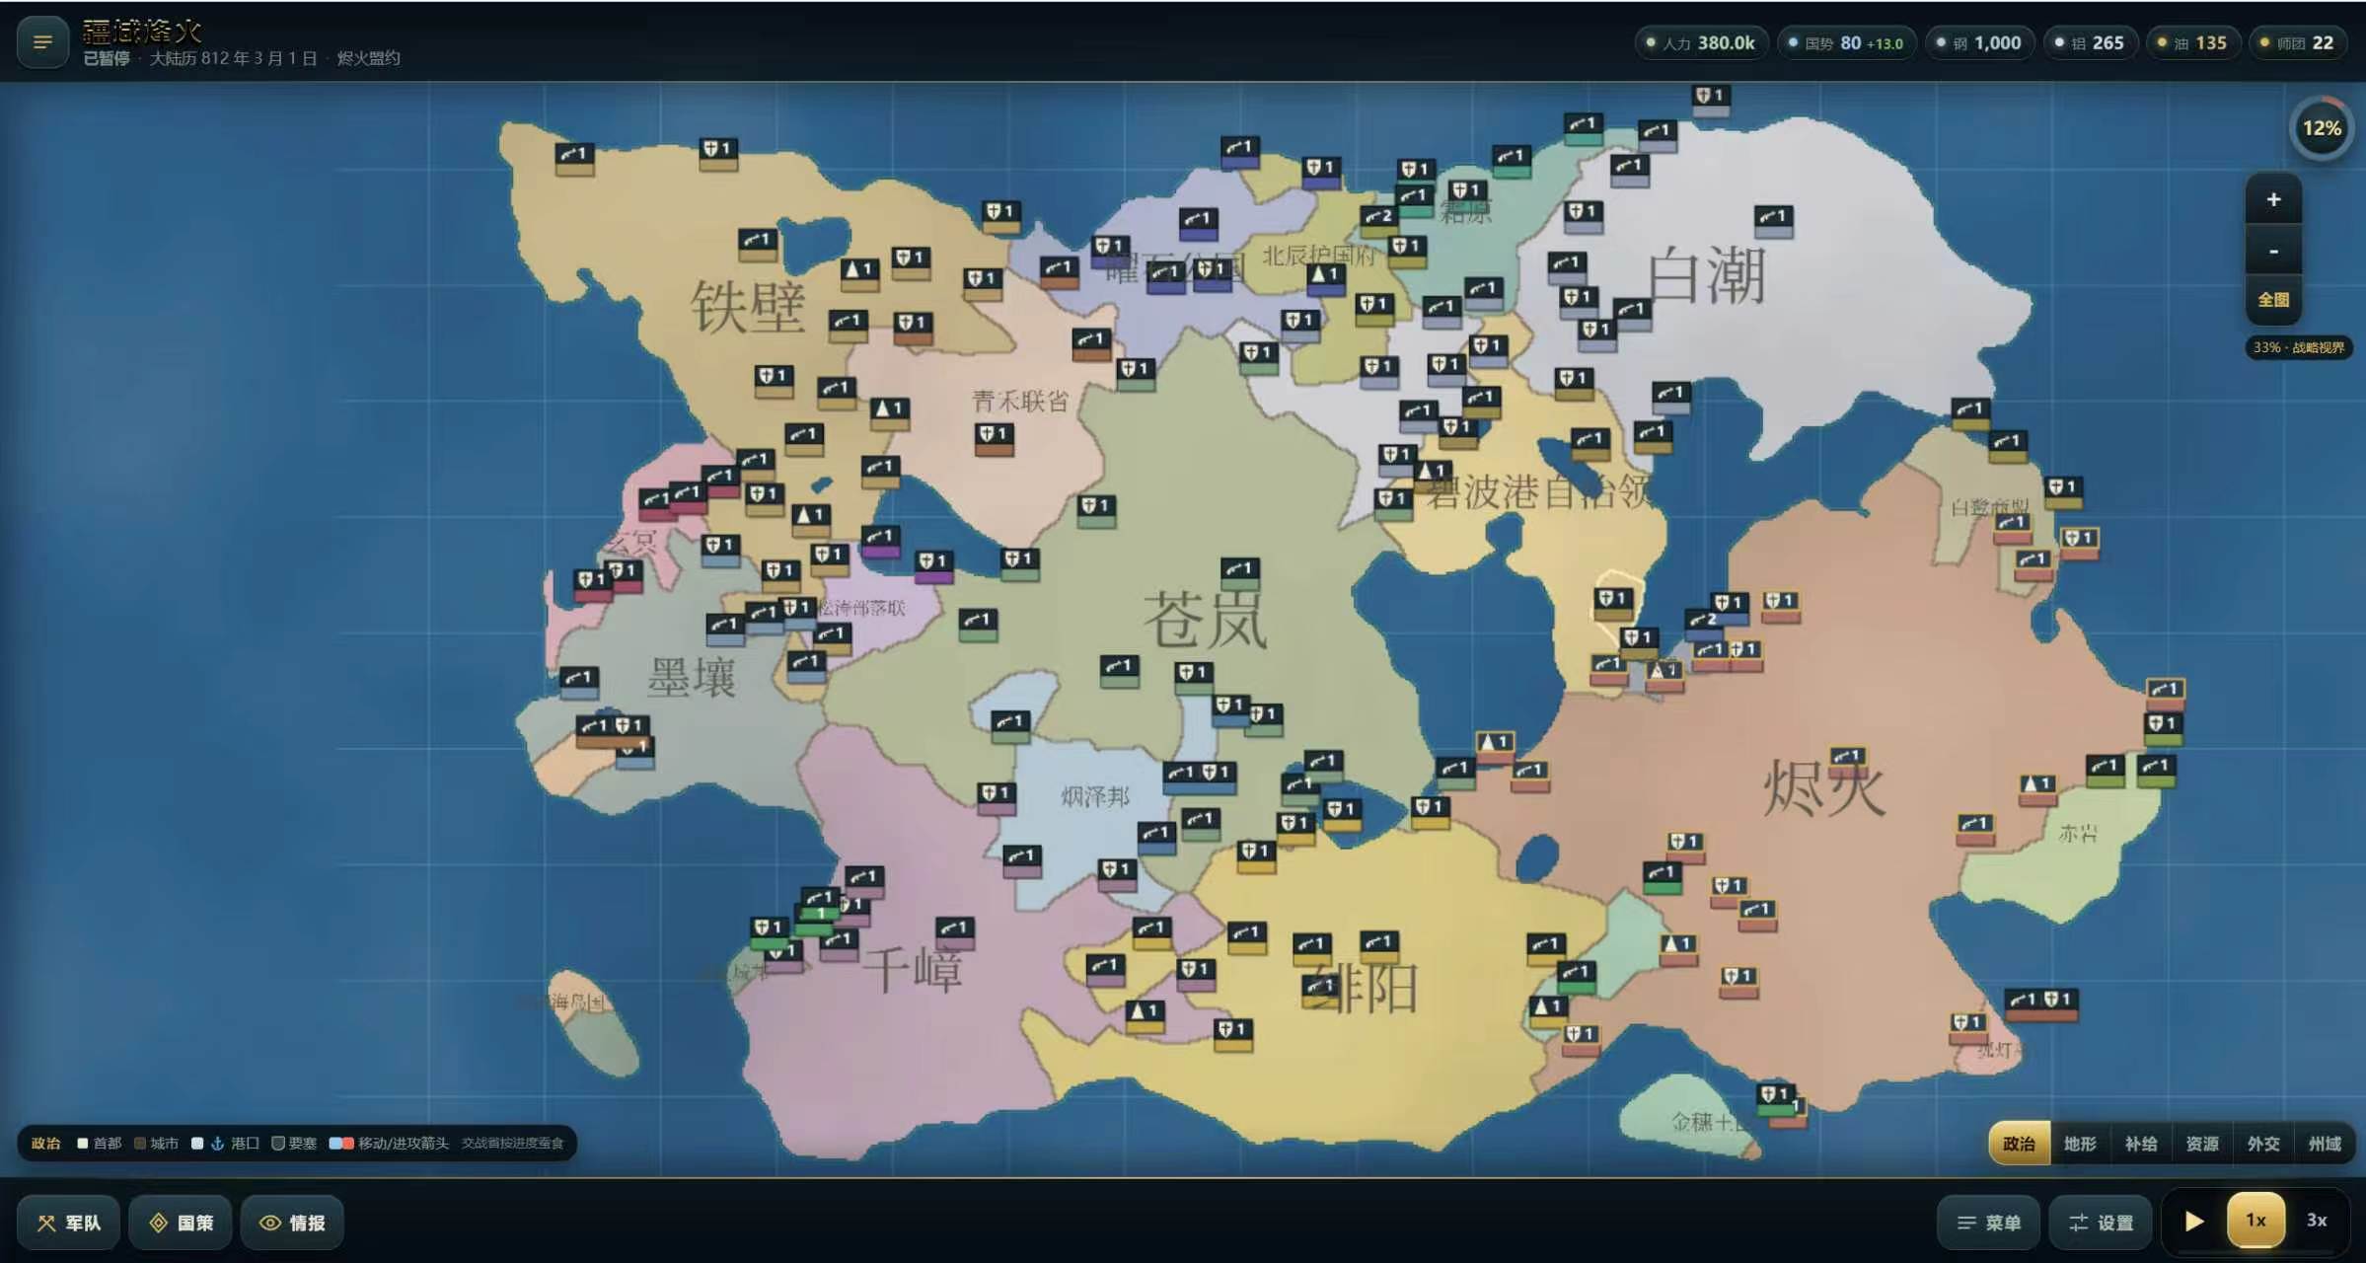2366x1263 pixels.
Task: Open the 情报 intelligence panel
Action: [x=292, y=1223]
